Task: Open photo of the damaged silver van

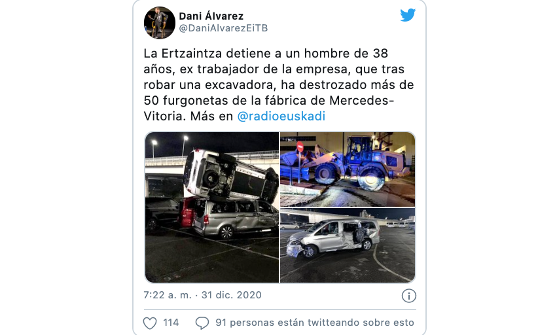Action: (x=348, y=245)
